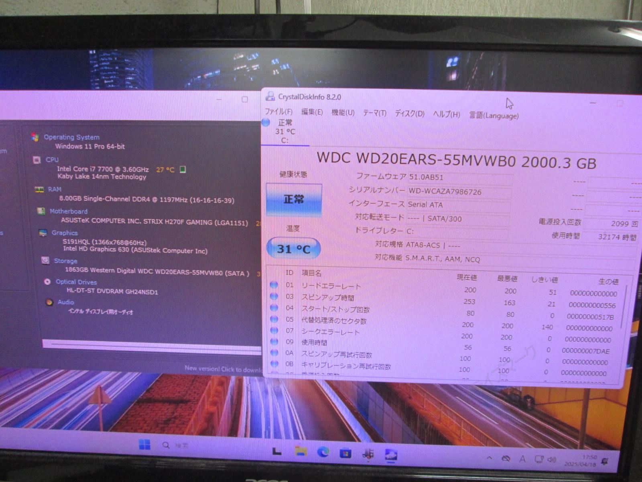Click the RAM module icon in Speccy

tap(39, 189)
